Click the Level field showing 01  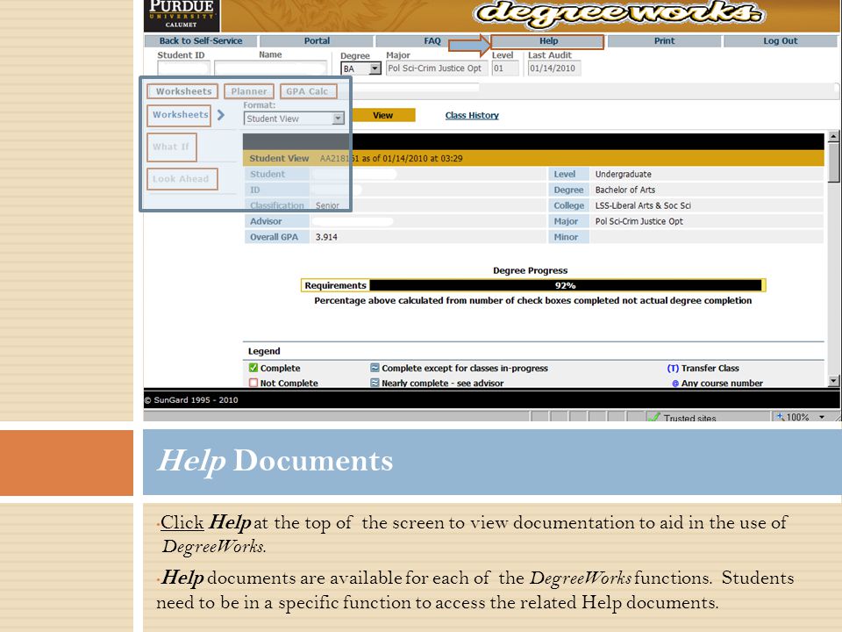point(505,68)
